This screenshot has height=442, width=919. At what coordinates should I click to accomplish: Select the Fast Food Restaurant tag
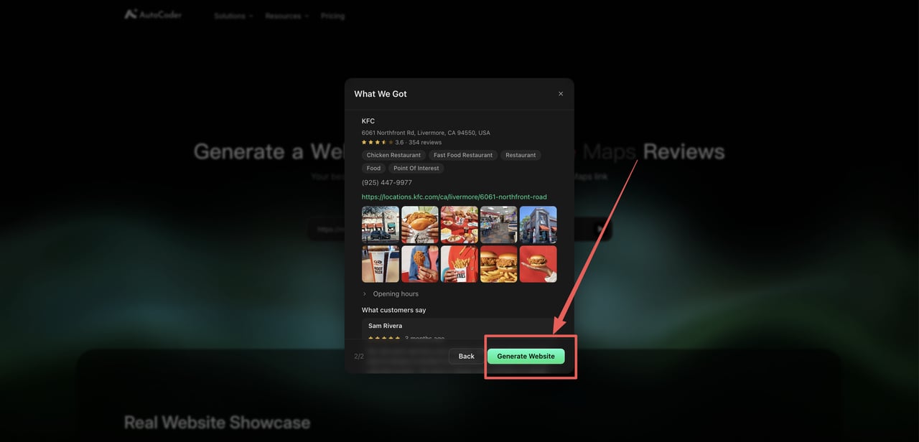click(x=463, y=155)
